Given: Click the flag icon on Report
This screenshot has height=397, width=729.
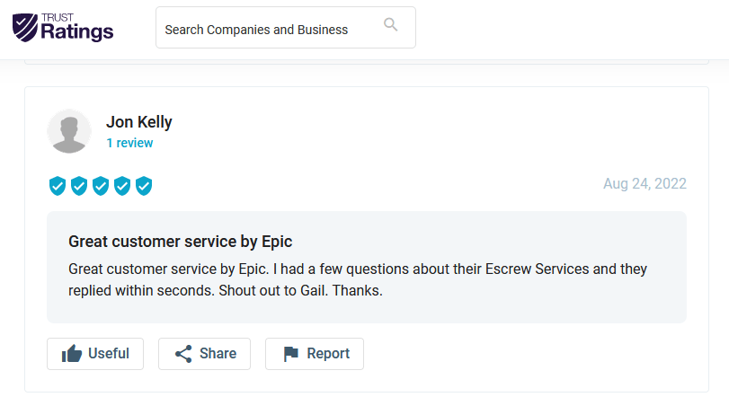Looking at the screenshot, I should click(x=291, y=354).
